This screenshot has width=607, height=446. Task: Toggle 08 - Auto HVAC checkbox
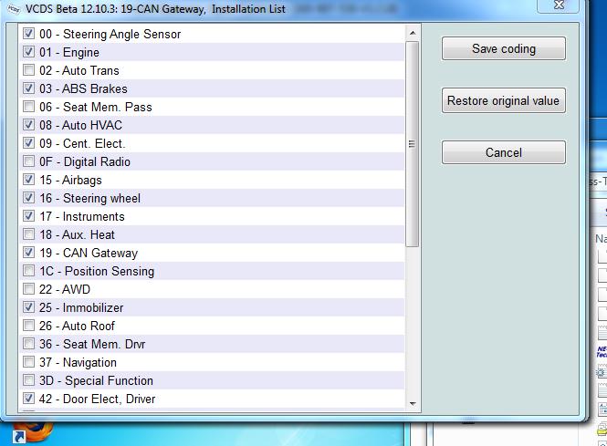pyautogui.click(x=28, y=124)
